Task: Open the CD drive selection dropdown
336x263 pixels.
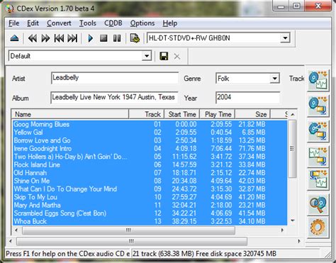Action: [x=285, y=38]
